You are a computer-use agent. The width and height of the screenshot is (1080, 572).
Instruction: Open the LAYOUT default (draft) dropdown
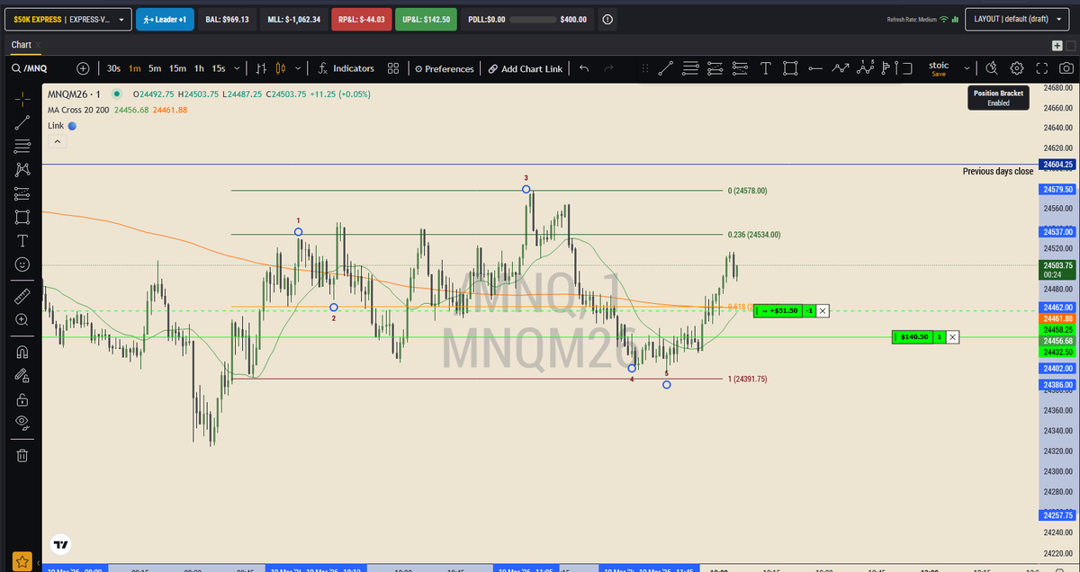point(1019,19)
